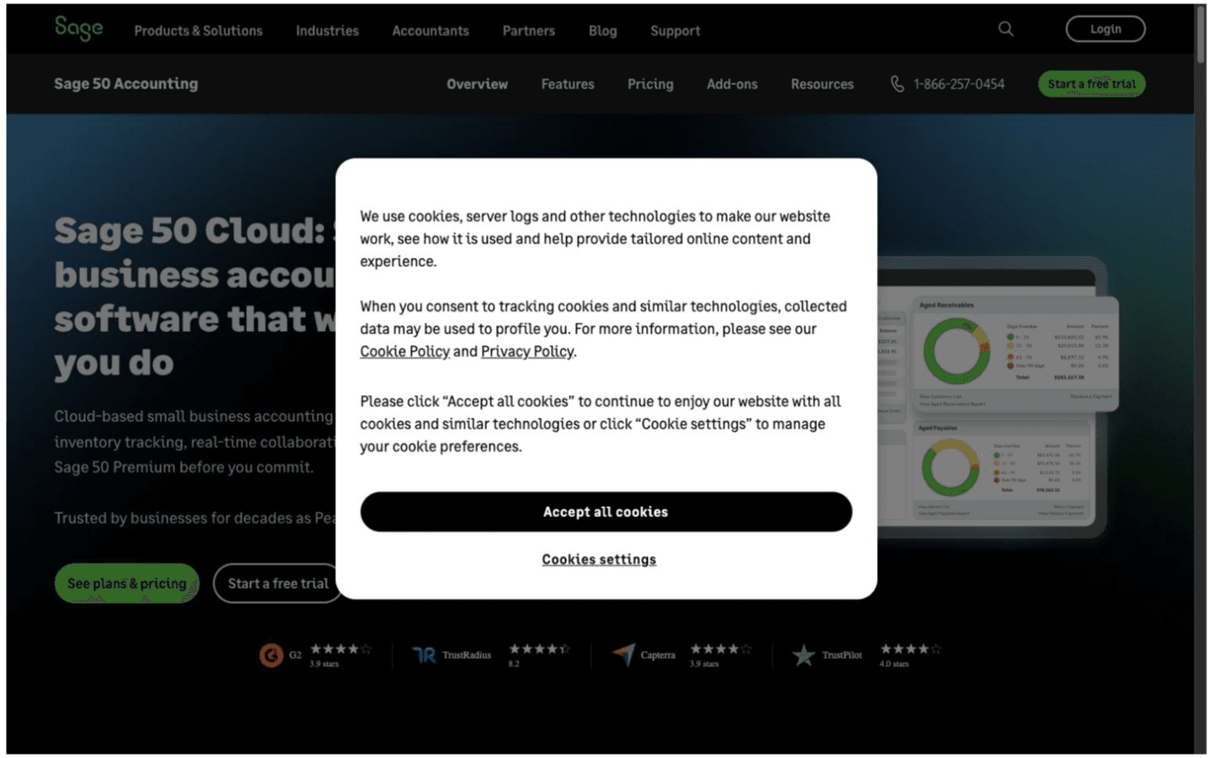
Task: Click the phone icon beside 1-866-257-0454
Action: point(897,83)
